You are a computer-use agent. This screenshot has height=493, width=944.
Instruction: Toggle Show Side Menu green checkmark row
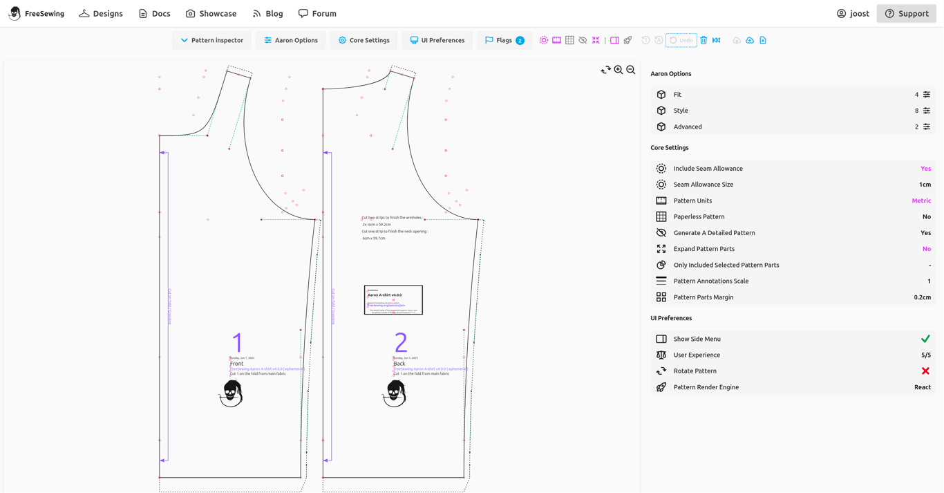click(x=793, y=339)
